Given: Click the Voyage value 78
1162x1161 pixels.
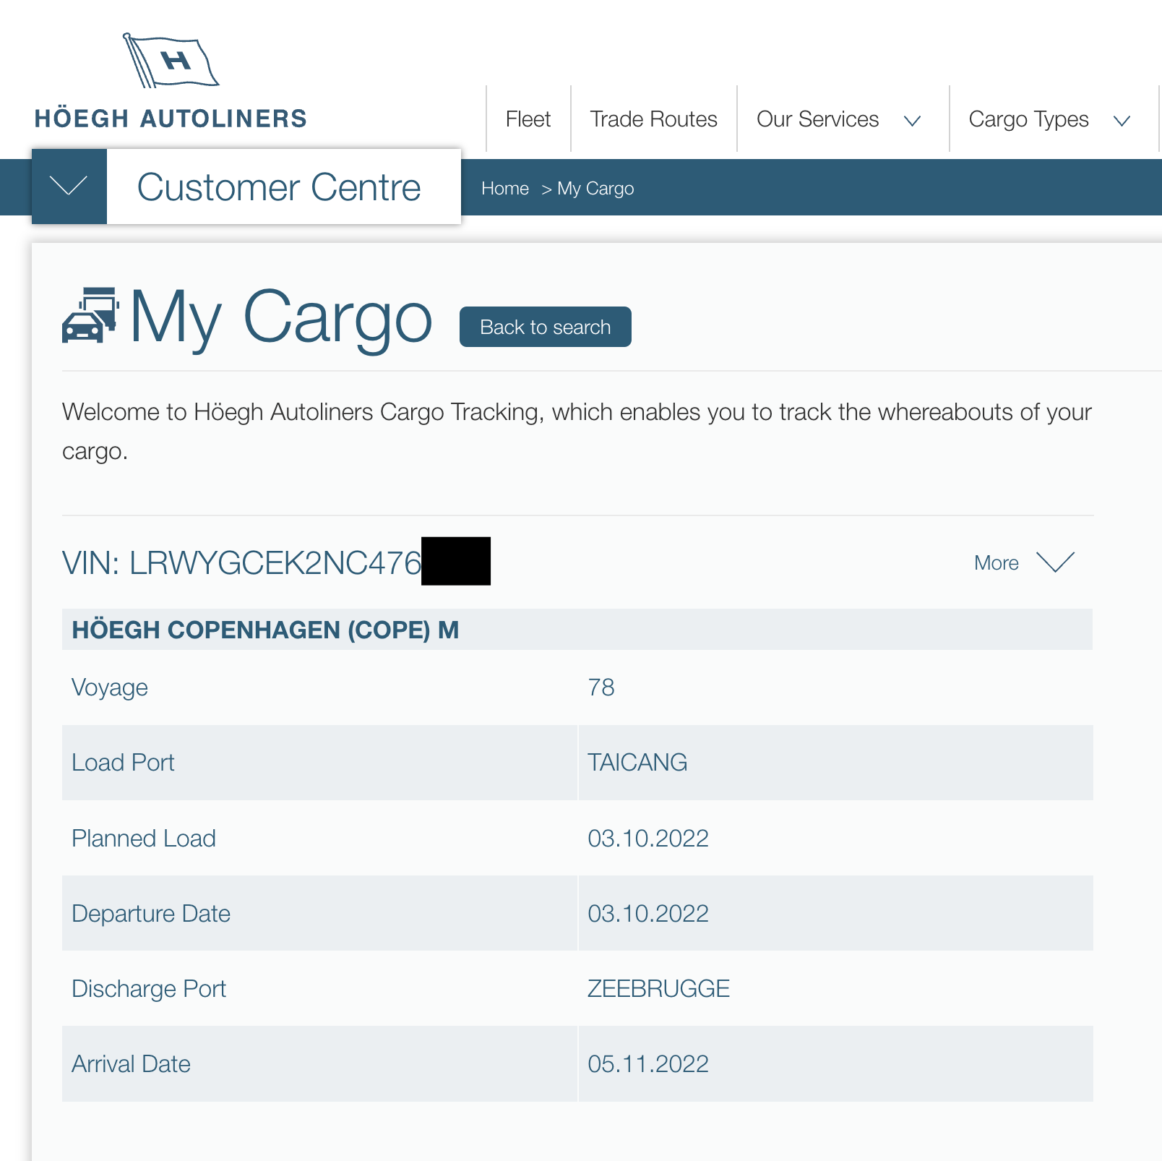Looking at the screenshot, I should click(601, 687).
